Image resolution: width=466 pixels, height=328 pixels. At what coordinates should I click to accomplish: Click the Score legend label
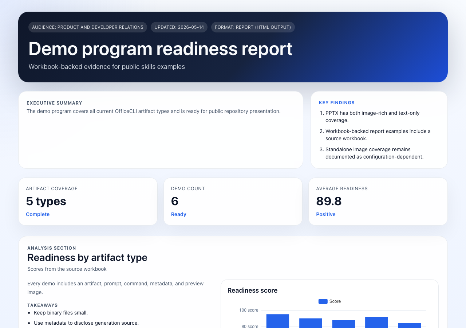(x=335, y=301)
